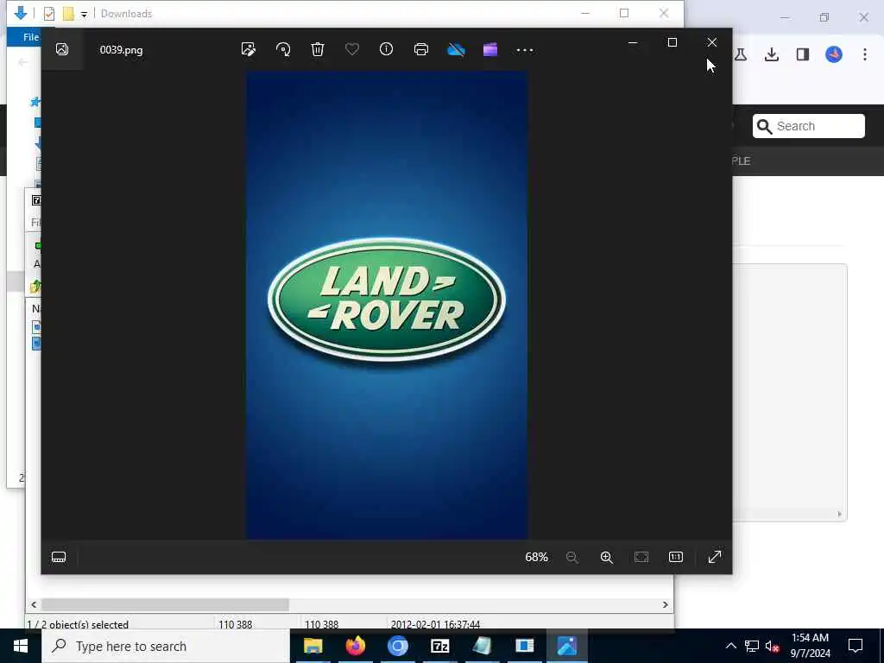The image size is (884, 663).
Task: Click Properties checkmark icon in Explorer title
Action: pos(49,14)
